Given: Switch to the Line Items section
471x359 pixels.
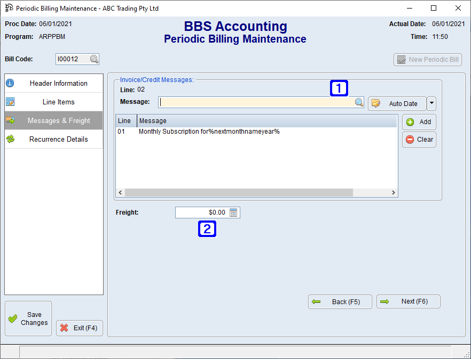Looking at the screenshot, I should [x=53, y=101].
